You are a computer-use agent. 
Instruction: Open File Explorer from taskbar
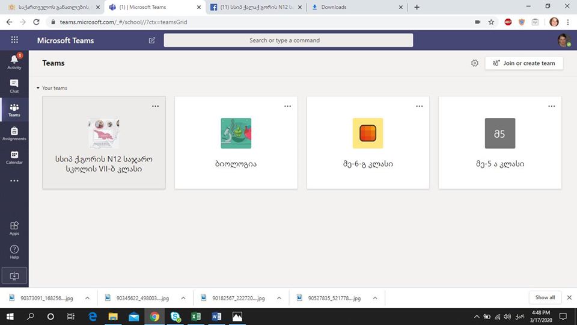pos(113,317)
